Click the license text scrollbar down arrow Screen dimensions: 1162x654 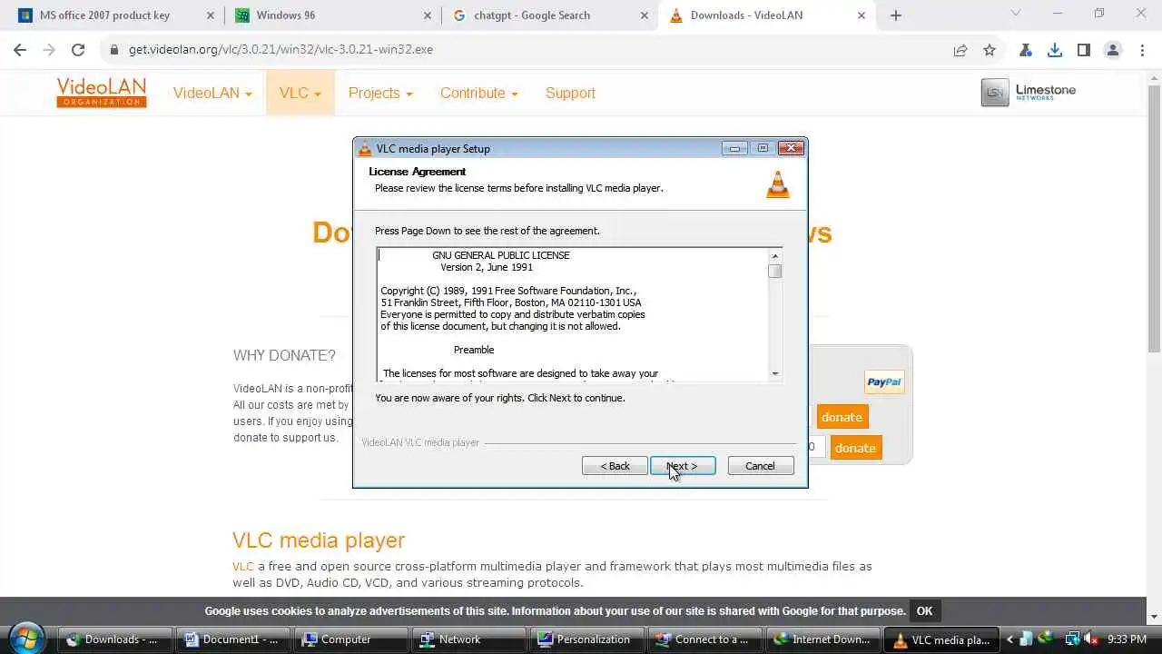tap(775, 373)
